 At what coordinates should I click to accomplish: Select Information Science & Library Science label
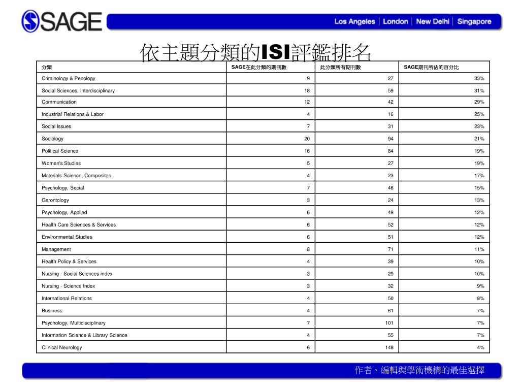[x=84, y=335]
